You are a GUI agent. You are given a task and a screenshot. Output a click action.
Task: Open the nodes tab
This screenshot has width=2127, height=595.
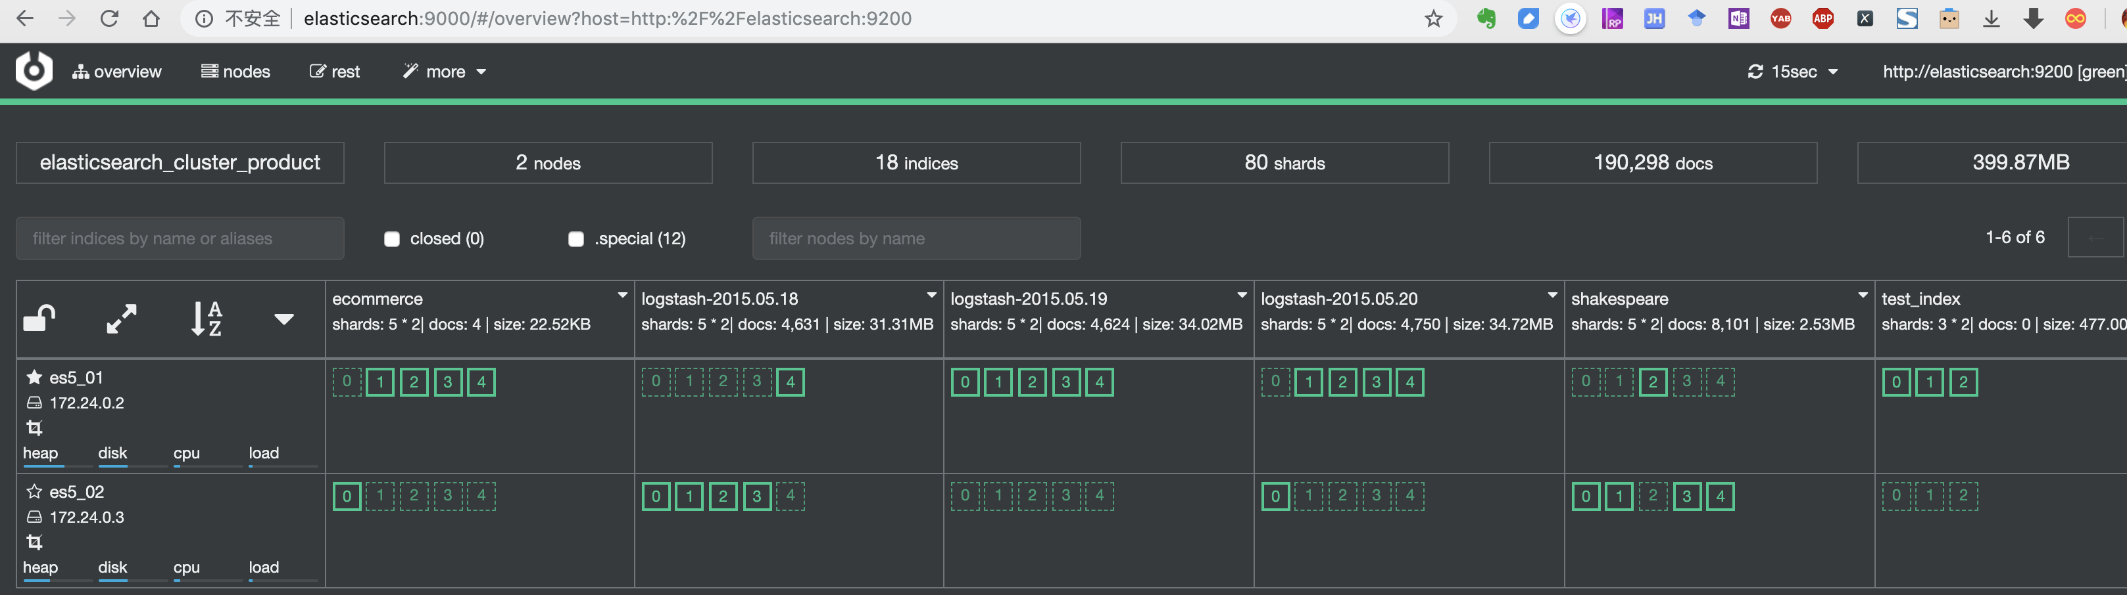click(235, 72)
